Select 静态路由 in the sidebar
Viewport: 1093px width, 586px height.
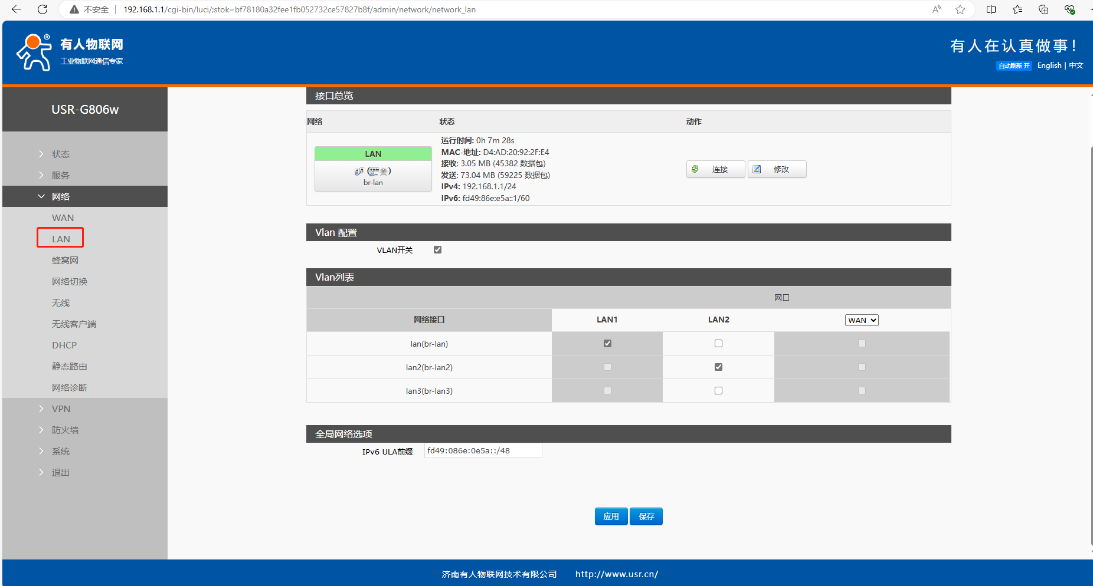click(x=70, y=366)
